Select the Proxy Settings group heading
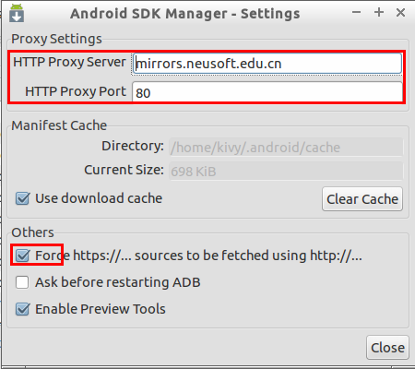 (56, 39)
